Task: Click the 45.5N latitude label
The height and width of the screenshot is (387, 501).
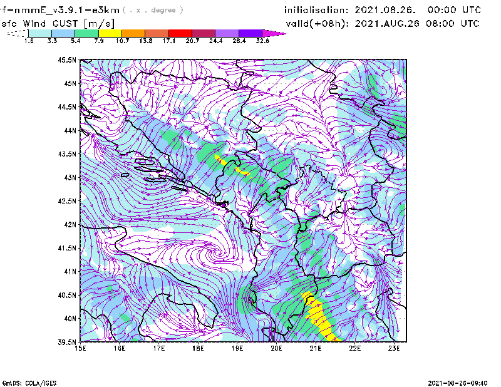Action: (x=67, y=59)
